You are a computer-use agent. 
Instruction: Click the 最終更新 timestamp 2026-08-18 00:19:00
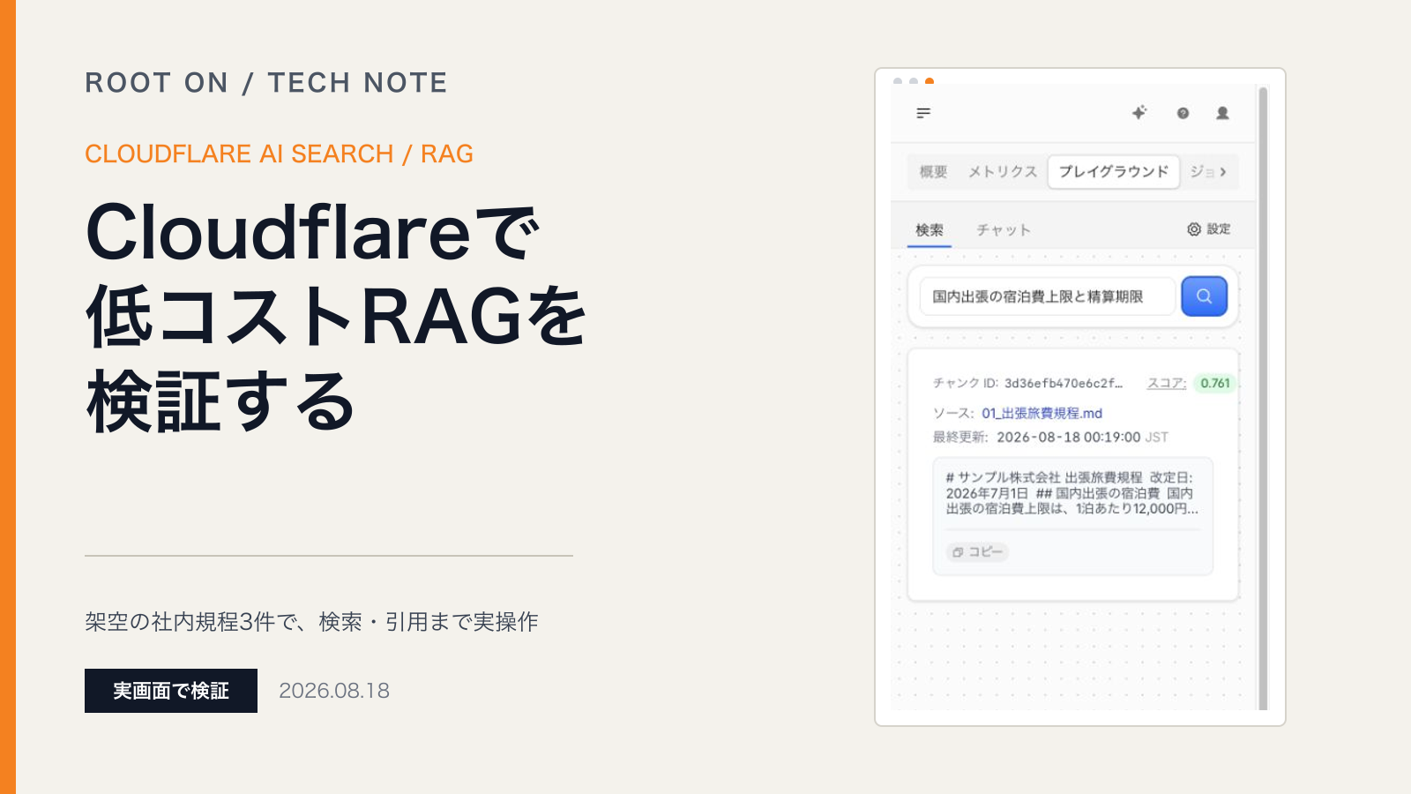(x=1068, y=437)
